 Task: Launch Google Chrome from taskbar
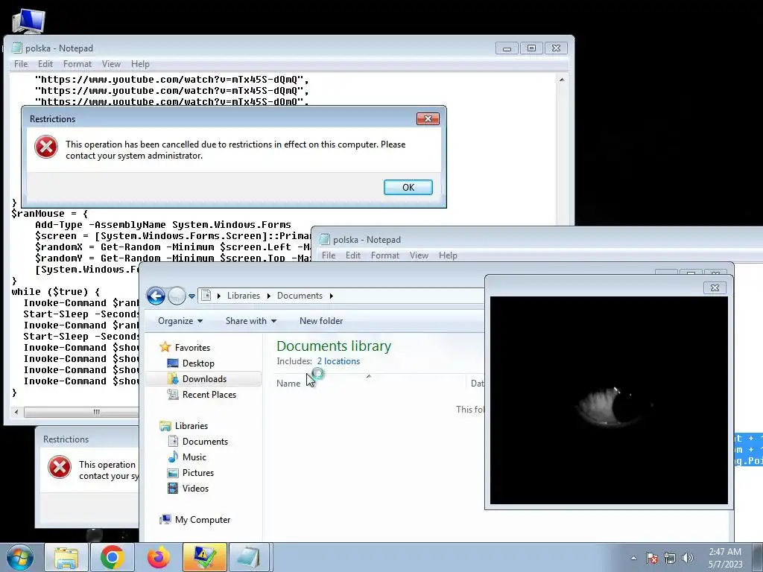click(x=113, y=557)
